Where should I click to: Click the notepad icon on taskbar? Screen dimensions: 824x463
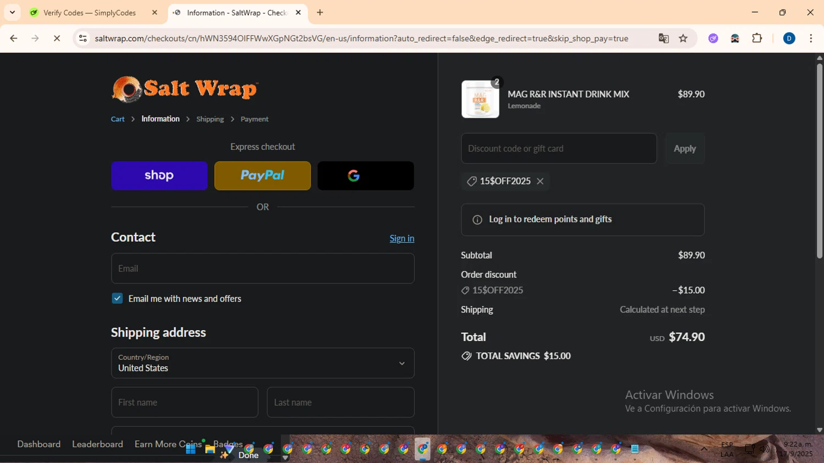pos(635,449)
